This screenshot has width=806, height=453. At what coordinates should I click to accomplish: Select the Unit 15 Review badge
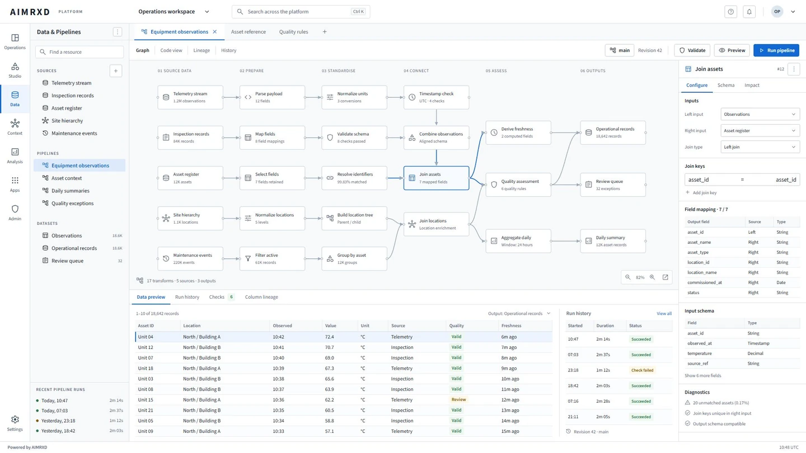pyautogui.click(x=458, y=400)
